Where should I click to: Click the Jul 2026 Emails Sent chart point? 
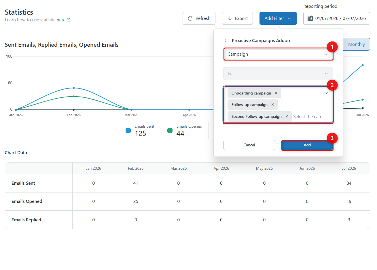pos(363,65)
